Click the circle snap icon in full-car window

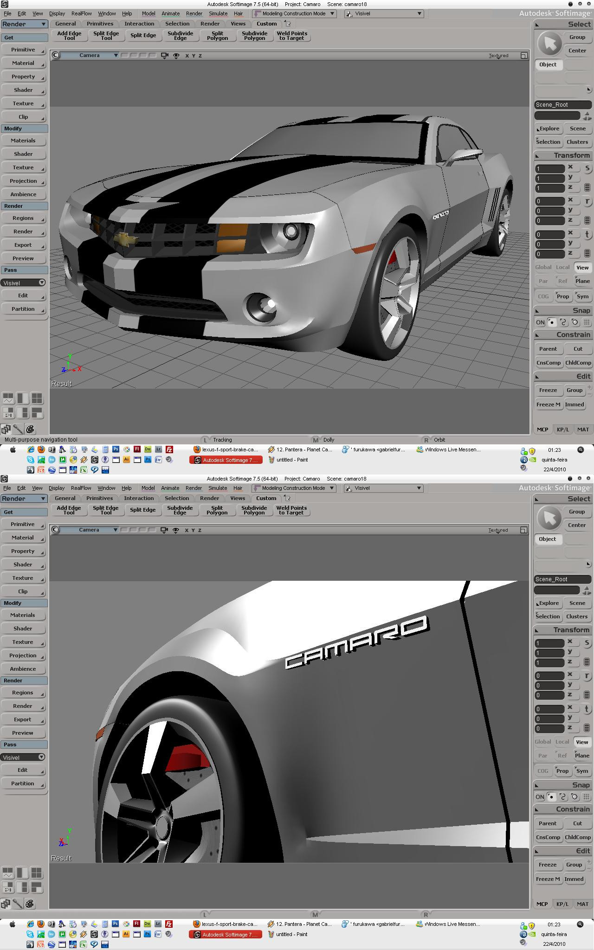point(575,322)
